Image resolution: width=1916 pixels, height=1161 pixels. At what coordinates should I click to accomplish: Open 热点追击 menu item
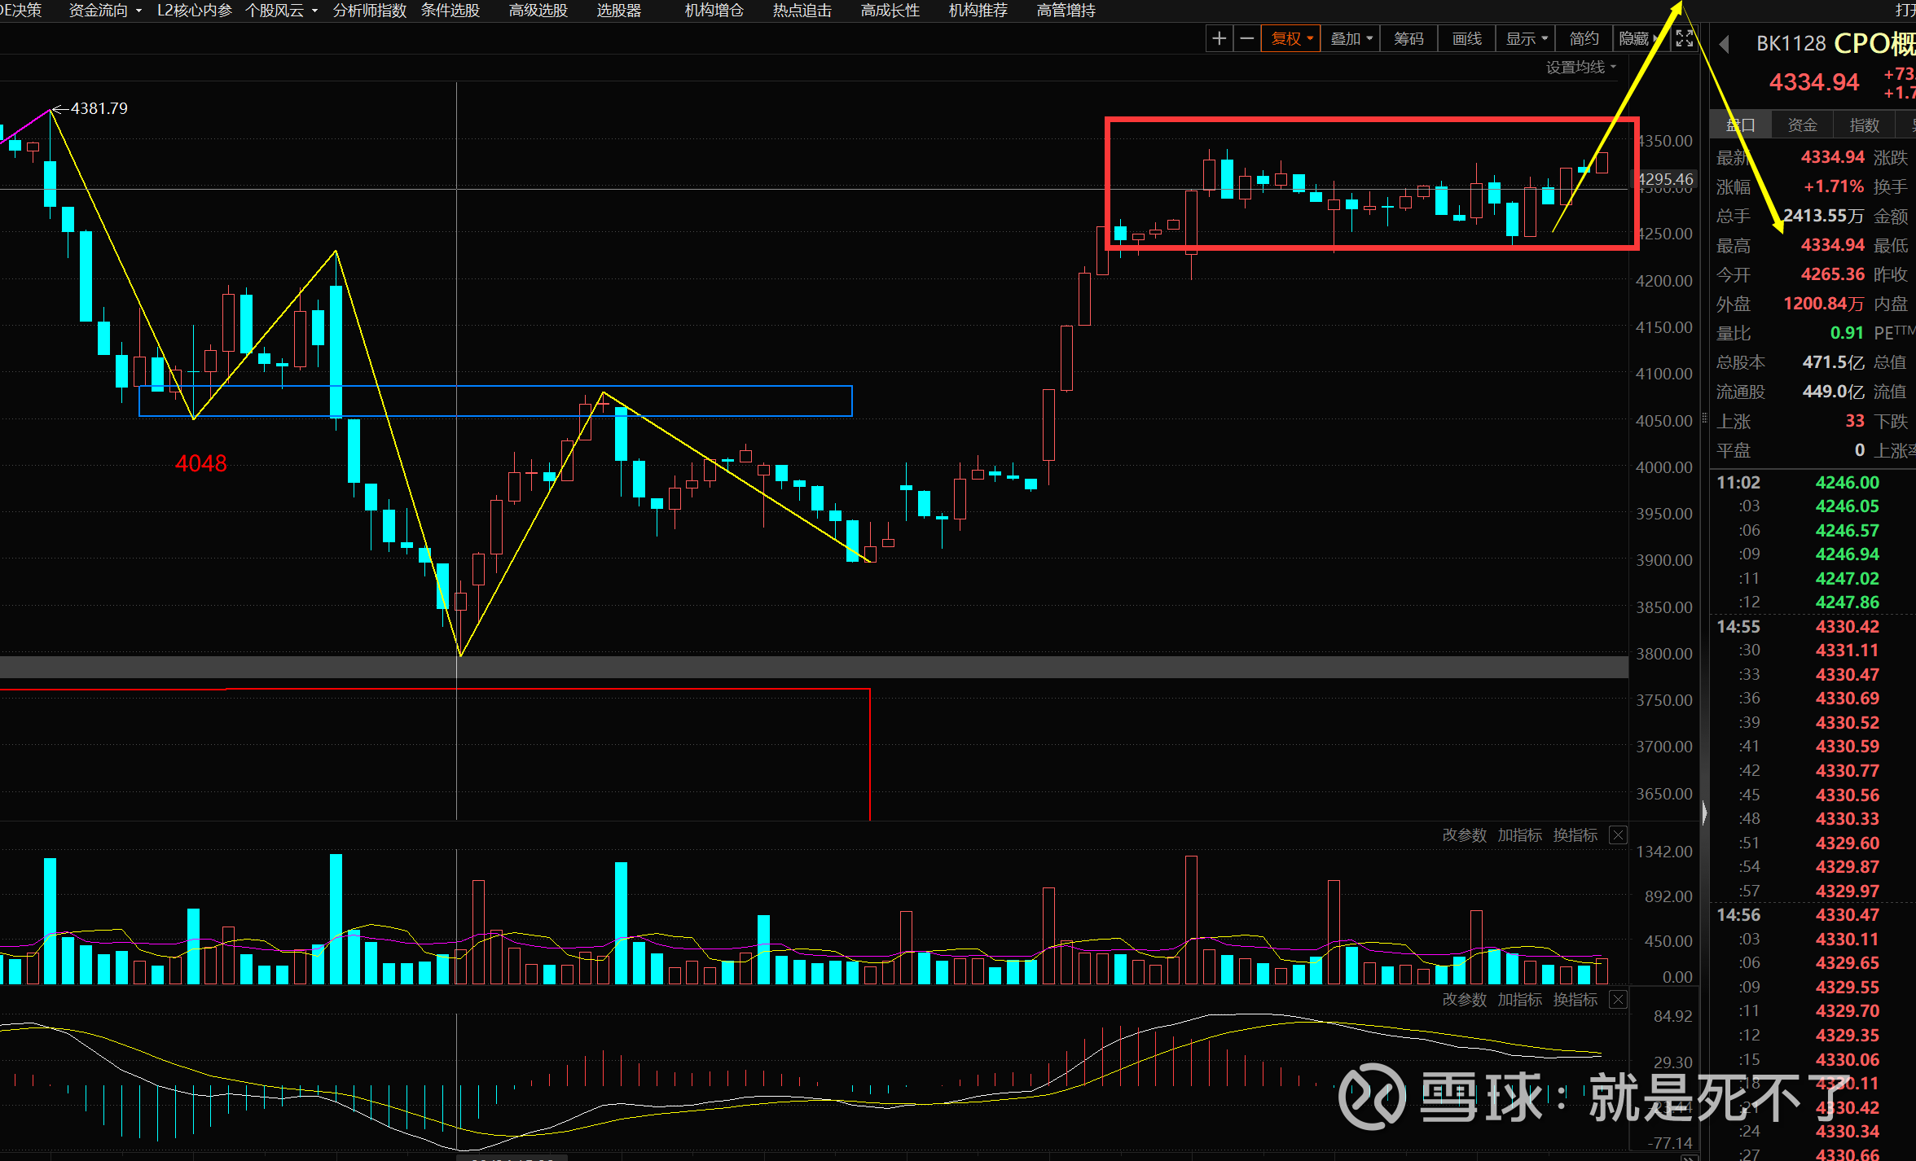coord(802,11)
